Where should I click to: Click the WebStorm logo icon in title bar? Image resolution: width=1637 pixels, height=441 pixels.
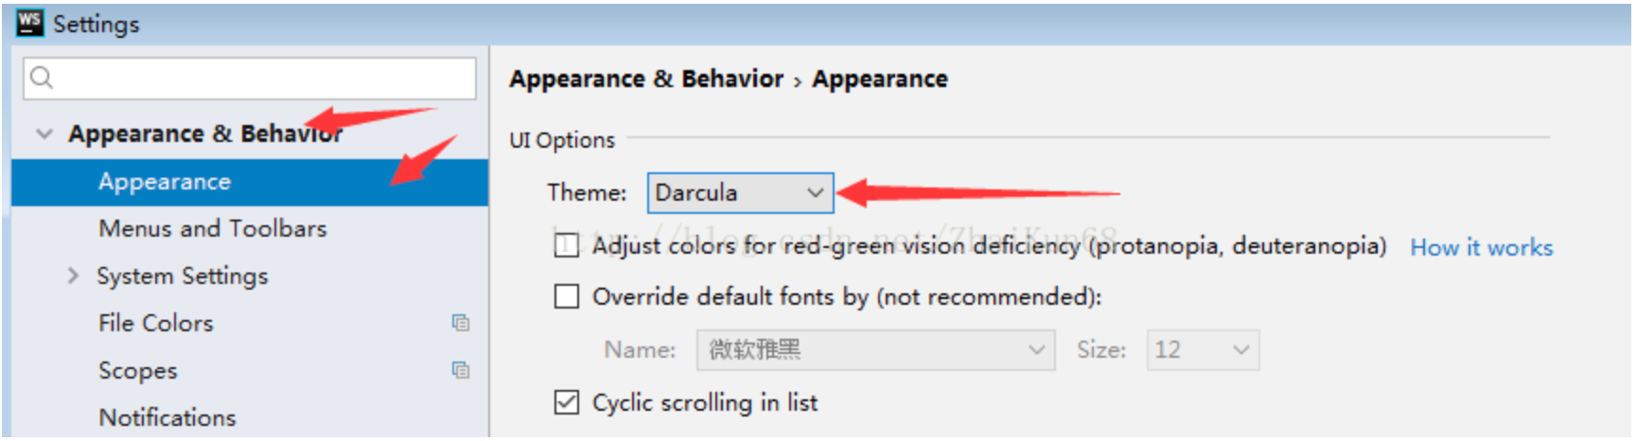(29, 23)
